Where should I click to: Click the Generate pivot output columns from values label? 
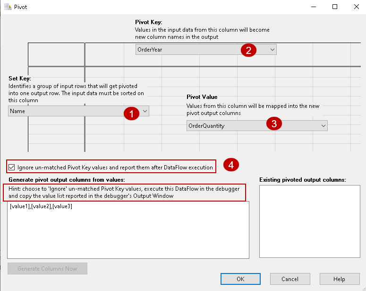(67, 180)
